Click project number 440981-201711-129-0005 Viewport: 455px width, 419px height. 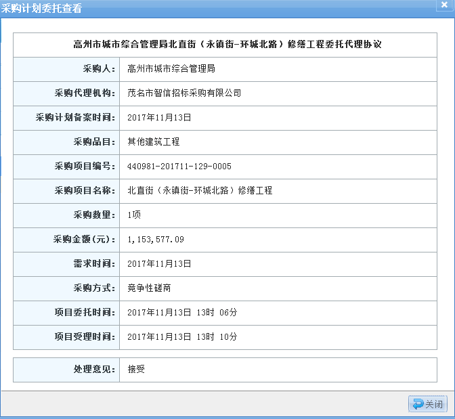[x=179, y=167]
